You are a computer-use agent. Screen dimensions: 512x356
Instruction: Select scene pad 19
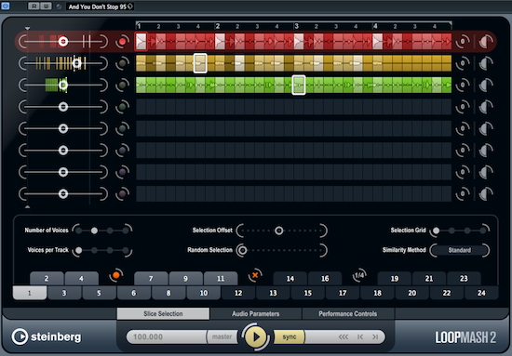395,279
